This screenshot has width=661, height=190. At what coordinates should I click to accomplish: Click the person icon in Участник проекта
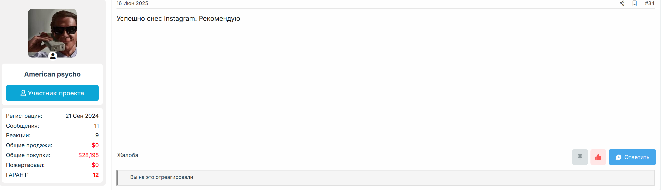[x=23, y=93]
